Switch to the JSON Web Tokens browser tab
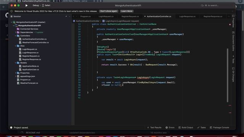 [x=75, y=1]
